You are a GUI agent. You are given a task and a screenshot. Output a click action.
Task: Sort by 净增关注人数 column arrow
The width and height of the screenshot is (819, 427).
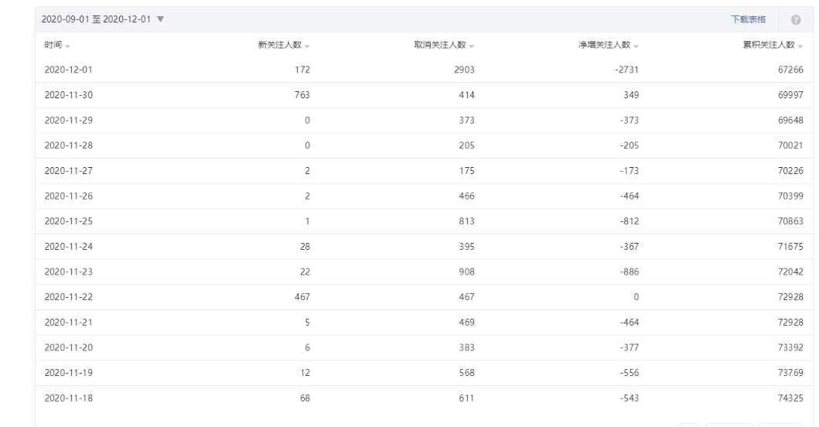[636, 46]
